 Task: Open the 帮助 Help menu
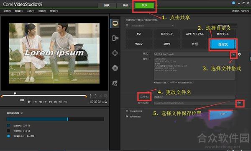pyautogui.click(x=54, y=11)
